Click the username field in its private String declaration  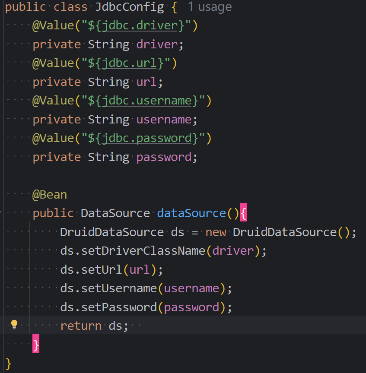(x=164, y=120)
